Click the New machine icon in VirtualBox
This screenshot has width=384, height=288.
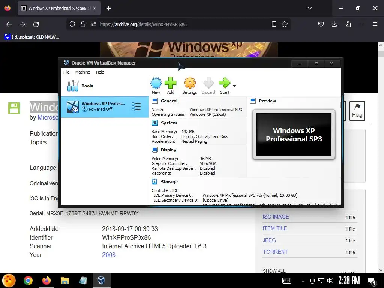click(156, 85)
